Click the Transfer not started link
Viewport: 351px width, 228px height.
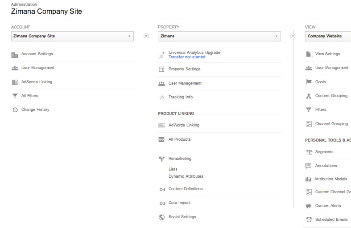point(187,57)
